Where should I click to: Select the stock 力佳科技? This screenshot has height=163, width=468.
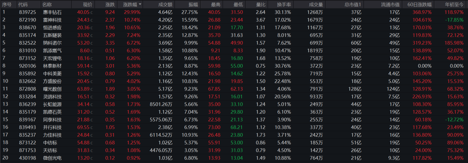click(52, 135)
